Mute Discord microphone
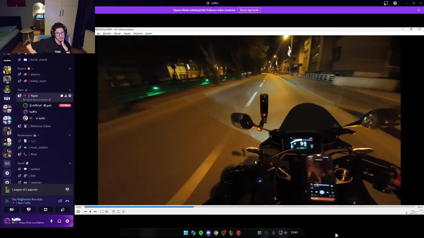The image size is (424, 238). 51,221
